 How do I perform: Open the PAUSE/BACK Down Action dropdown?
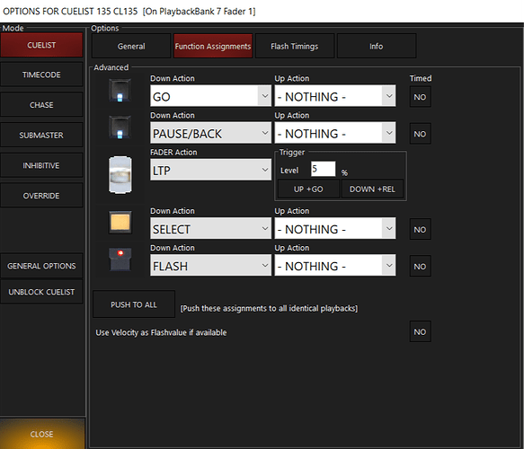210,133
